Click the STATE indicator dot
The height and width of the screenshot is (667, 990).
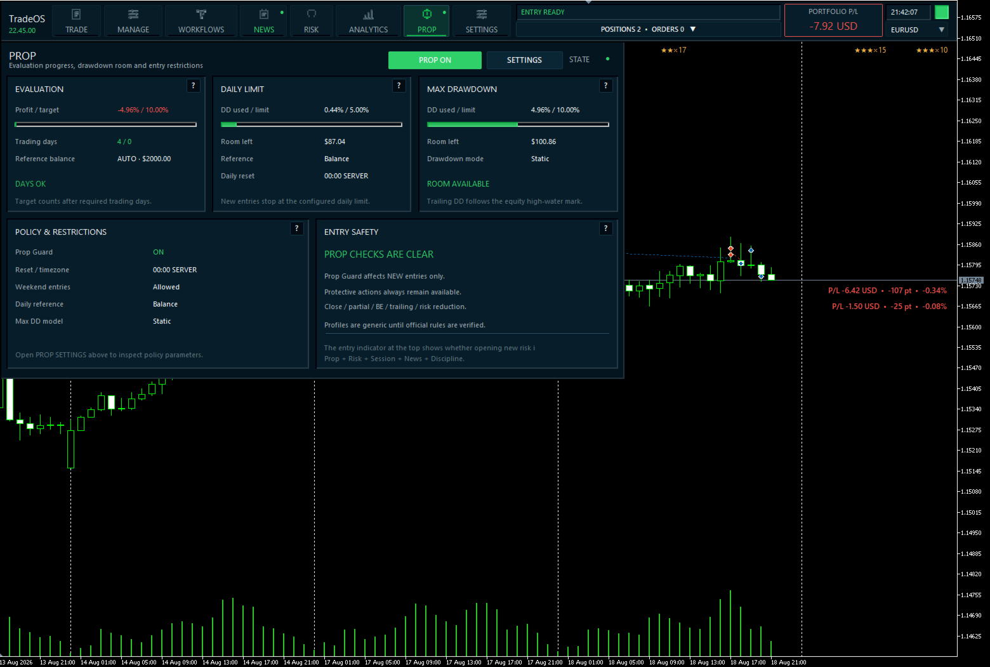click(x=607, y=59)
